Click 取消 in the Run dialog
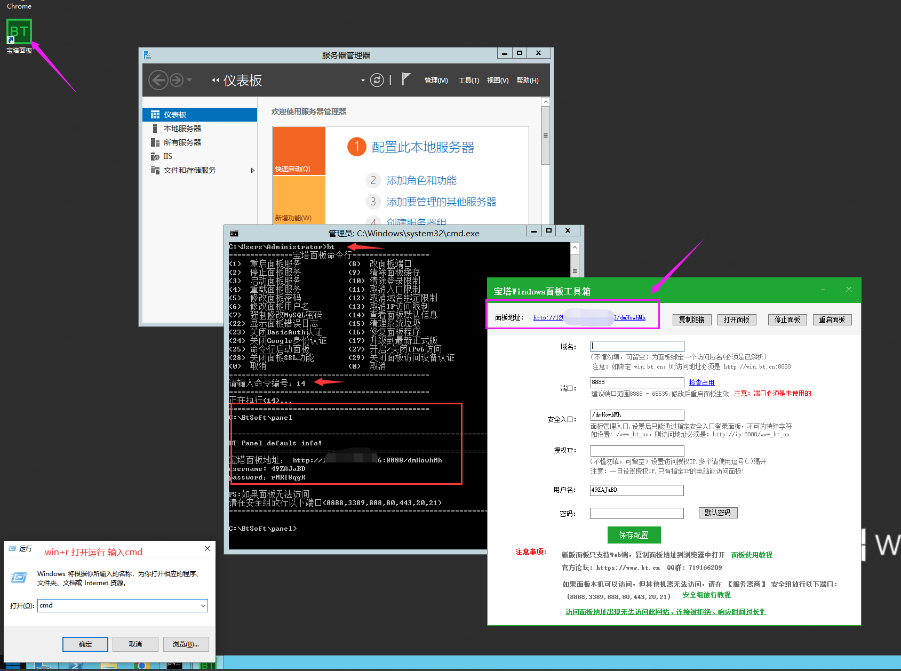901x671 pixels. point(135,644)
